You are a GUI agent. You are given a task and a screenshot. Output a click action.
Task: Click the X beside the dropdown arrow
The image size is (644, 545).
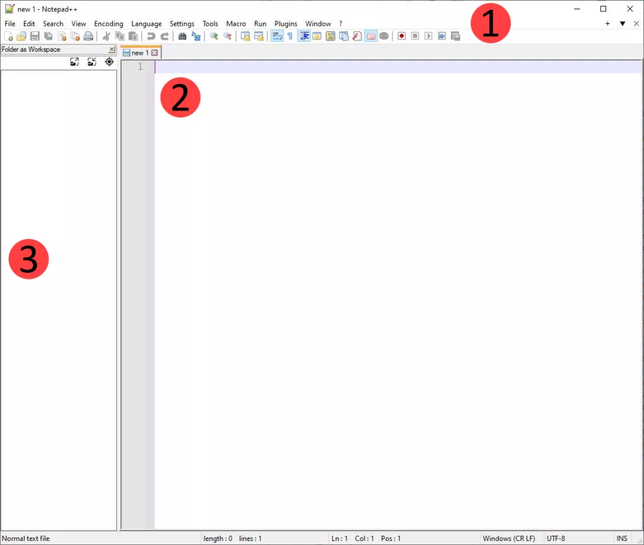636,24
